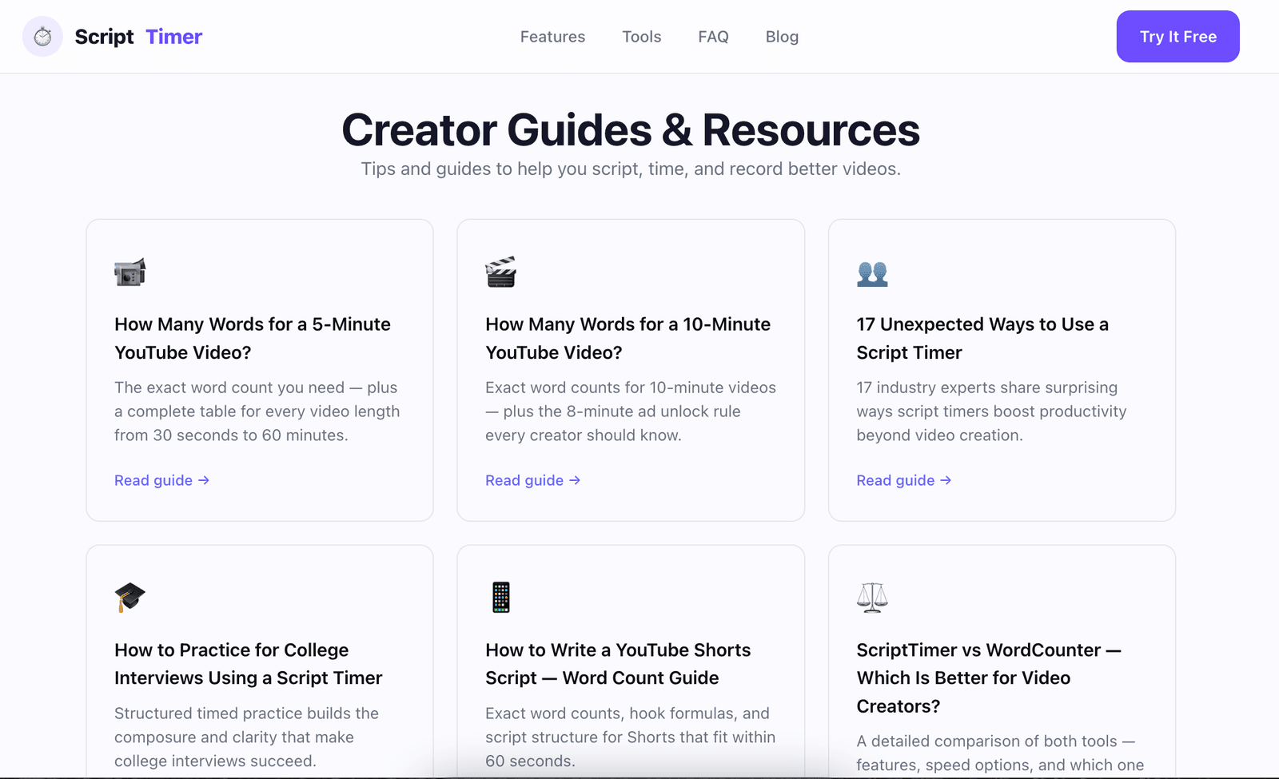Open How Many Words for a 5-Minute title
Image resolution: width=1279 pixels, height=779 pixels.
click(253, 338)
